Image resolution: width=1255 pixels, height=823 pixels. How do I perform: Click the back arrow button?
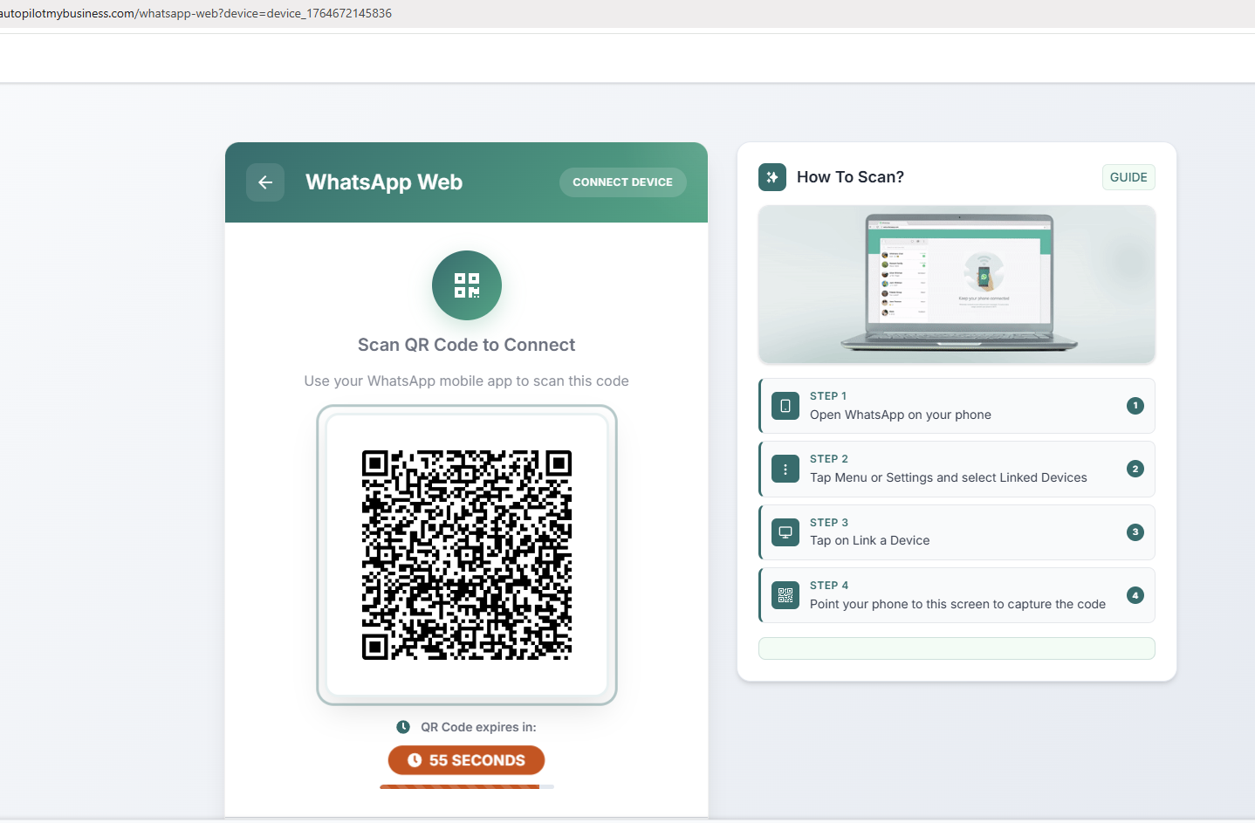265,182
